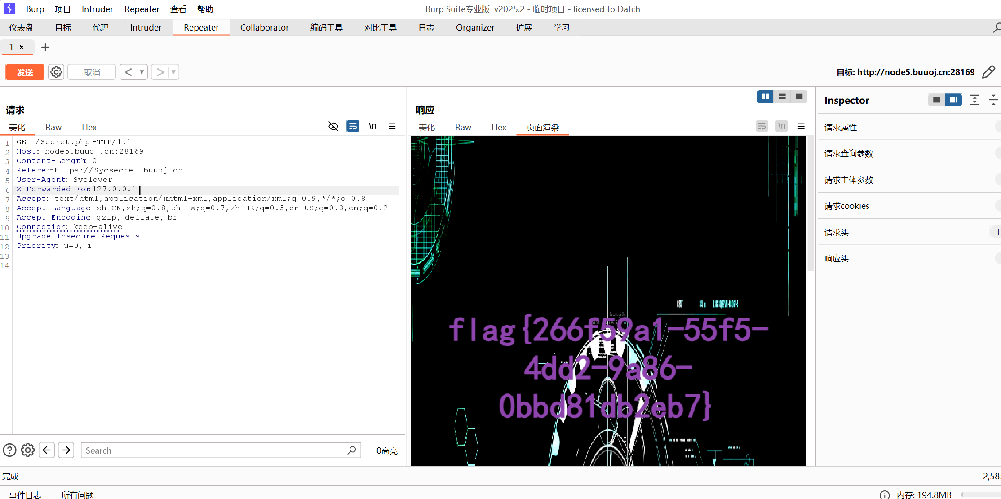Expand 响应头 Inspector section
The height and width of the screenshot is (499, 1001).
click(x=909, y=258)
